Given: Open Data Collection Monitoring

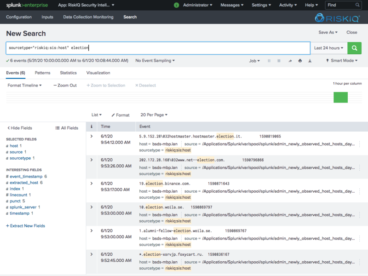Looking at the screenshot, I should [88, 17].
